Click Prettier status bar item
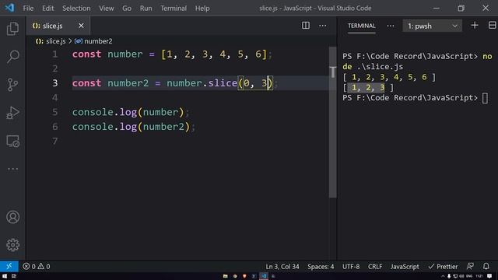The width and height of the screenshot is (498, 280). (x=443, y=266)
